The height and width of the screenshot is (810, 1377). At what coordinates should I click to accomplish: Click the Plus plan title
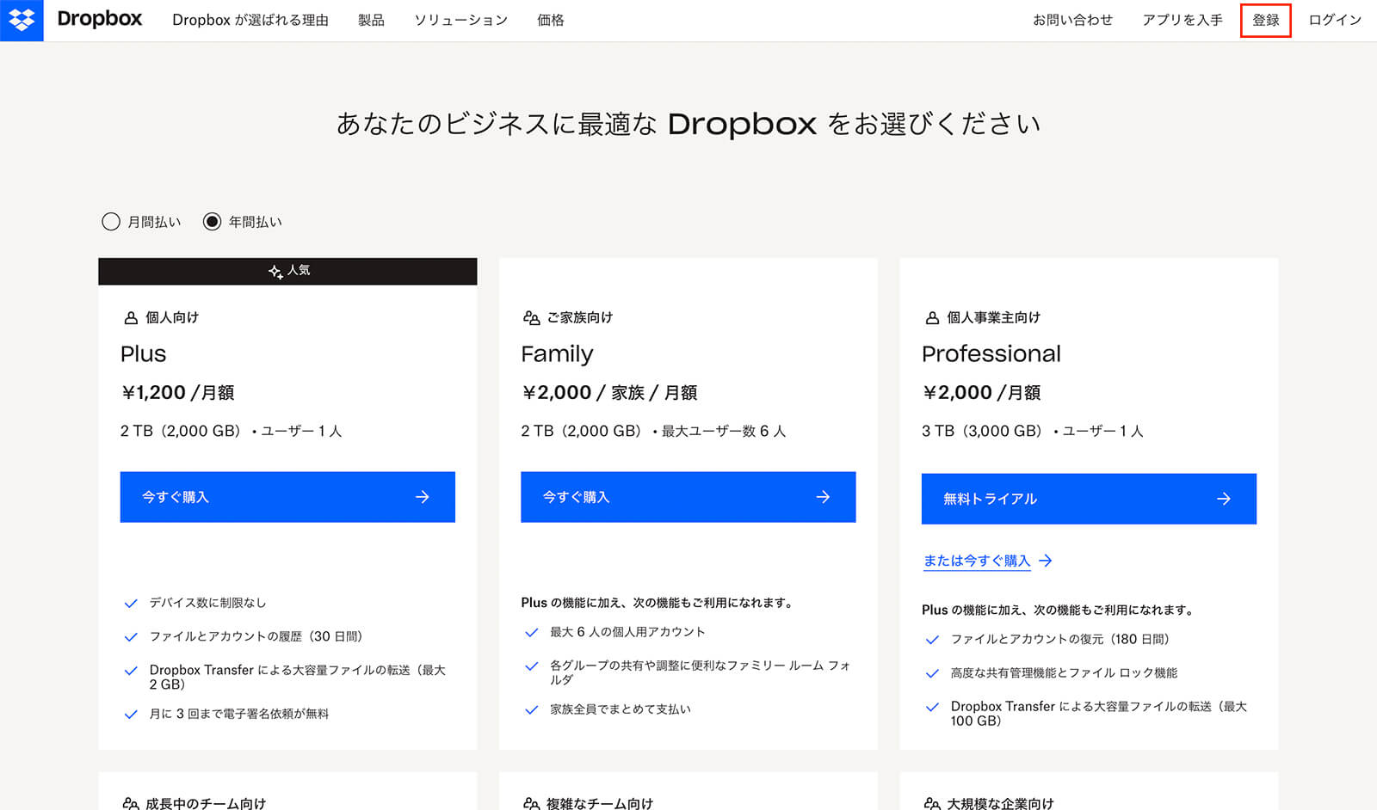(x=143, y=354)
